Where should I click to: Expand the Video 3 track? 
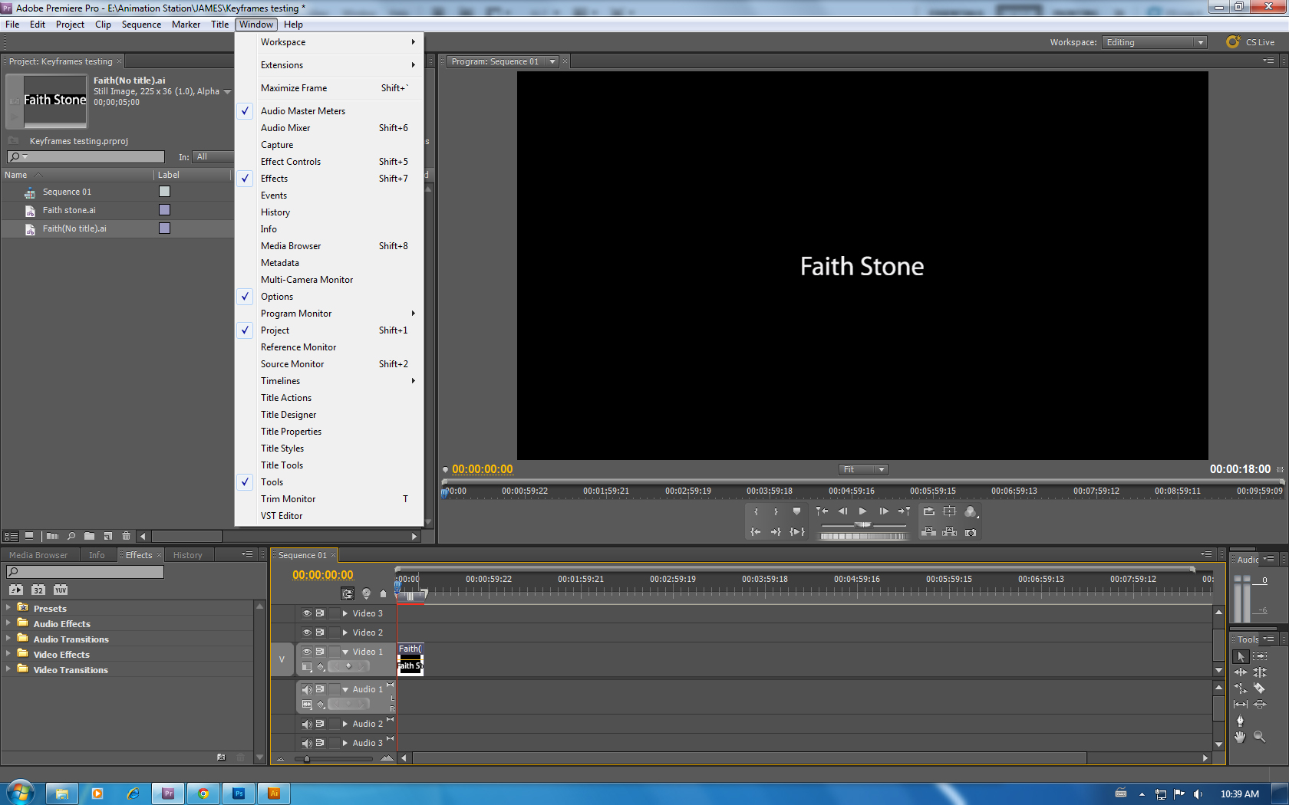(x=345, y=613)
